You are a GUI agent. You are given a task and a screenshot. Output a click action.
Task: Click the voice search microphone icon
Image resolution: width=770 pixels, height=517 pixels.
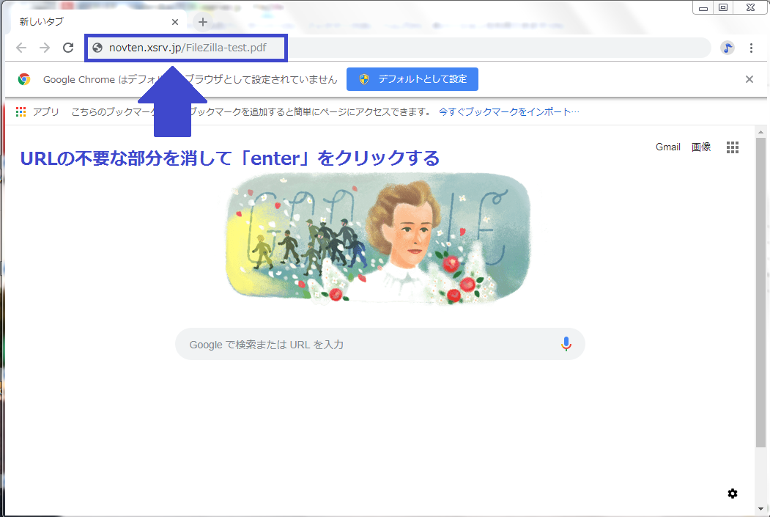566,344
